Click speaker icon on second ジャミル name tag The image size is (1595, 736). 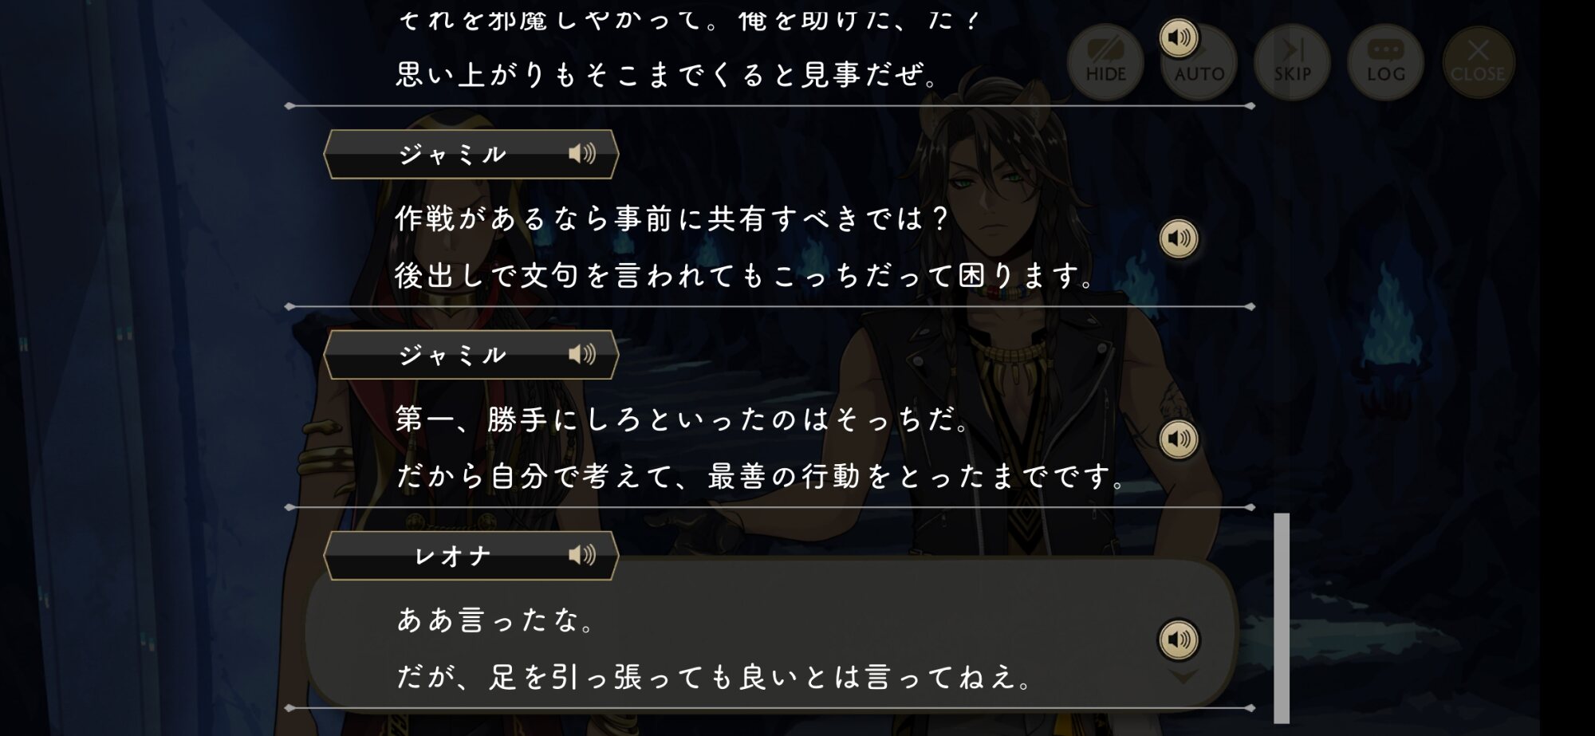[x=582, y=355]
